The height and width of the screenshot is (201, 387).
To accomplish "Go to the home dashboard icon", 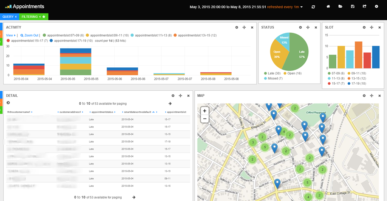I will pyautogui.click(x=328, y=7).
